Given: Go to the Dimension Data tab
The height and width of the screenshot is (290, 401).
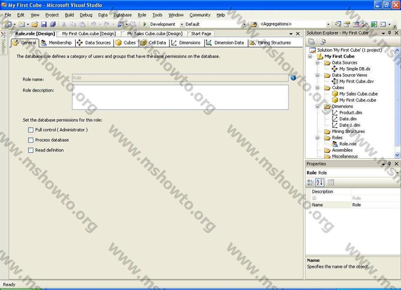Looking at the screenshot, I should pyautogui.click(x=226, y=43).
